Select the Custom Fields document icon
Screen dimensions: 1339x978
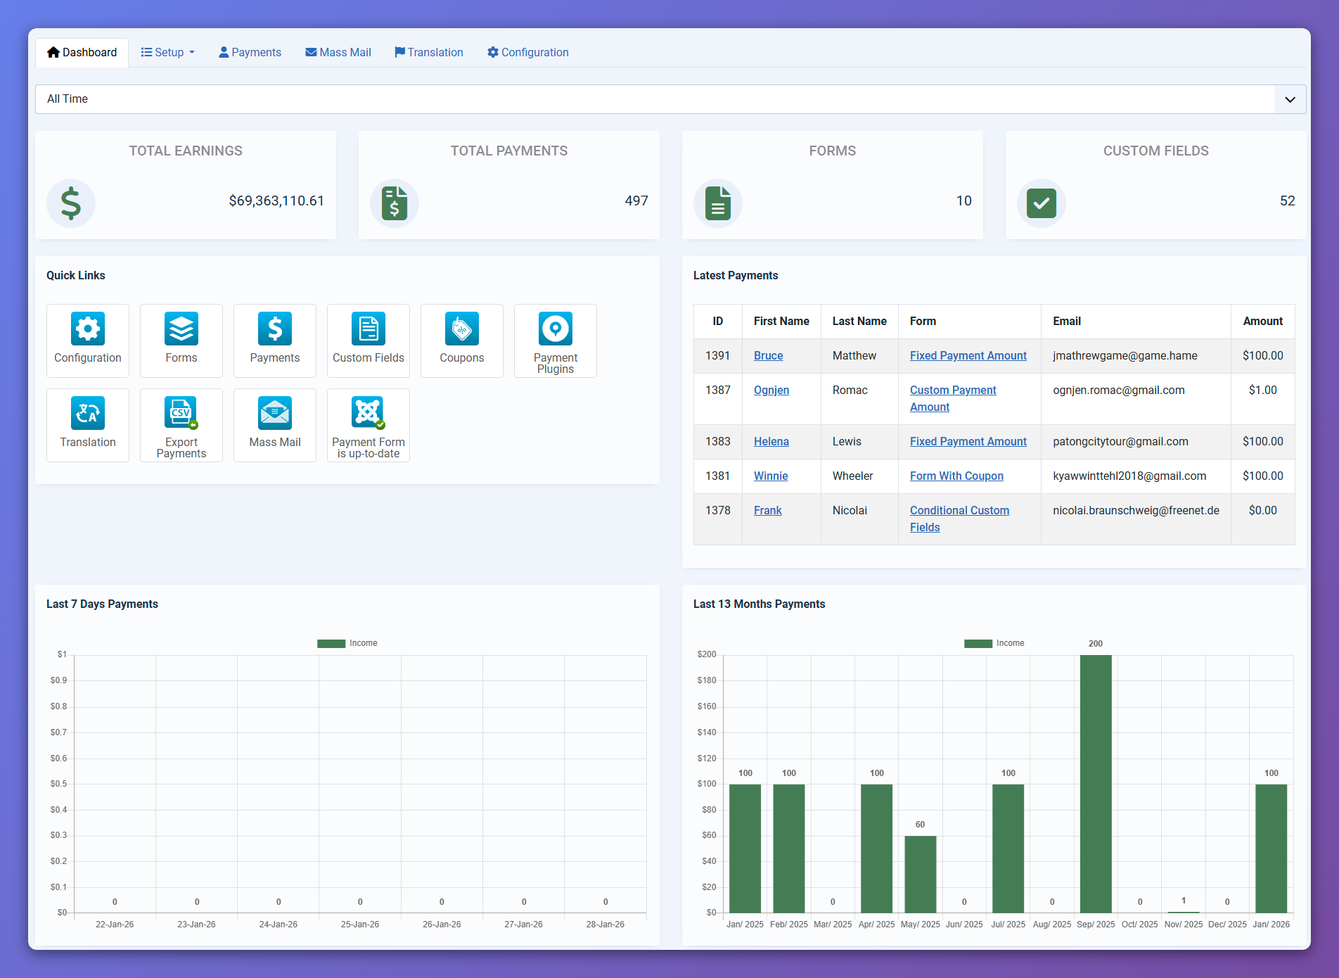(369, 329)
